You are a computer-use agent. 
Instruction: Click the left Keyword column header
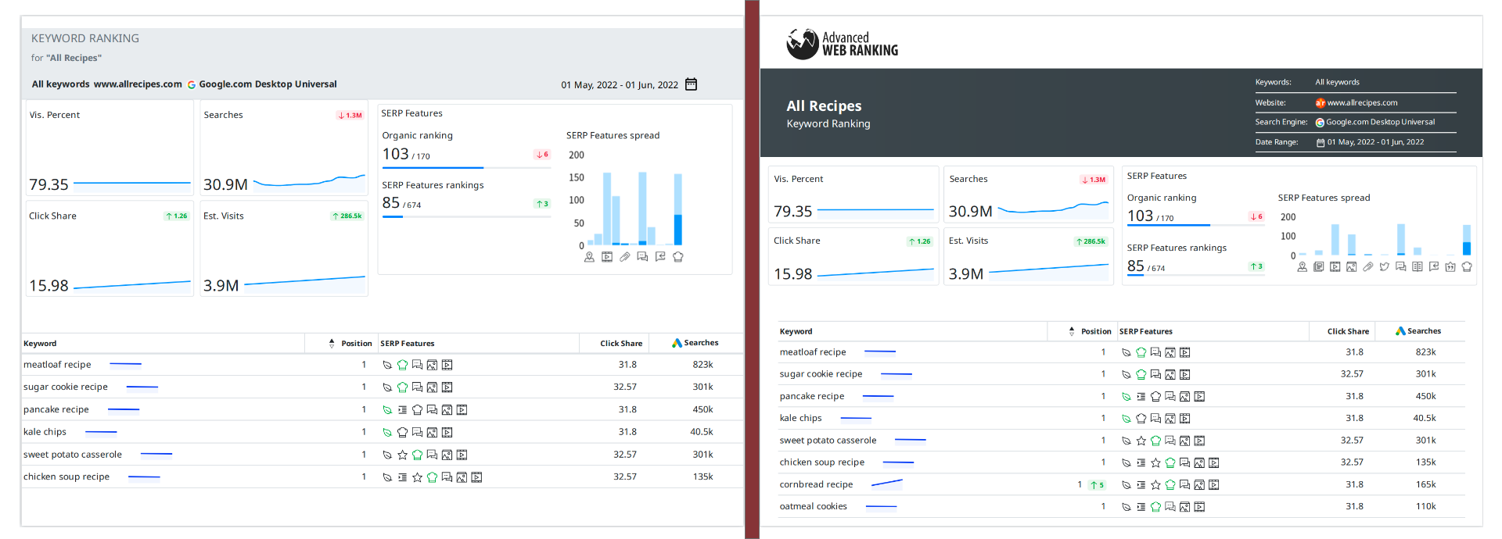(x=40, y=344)
